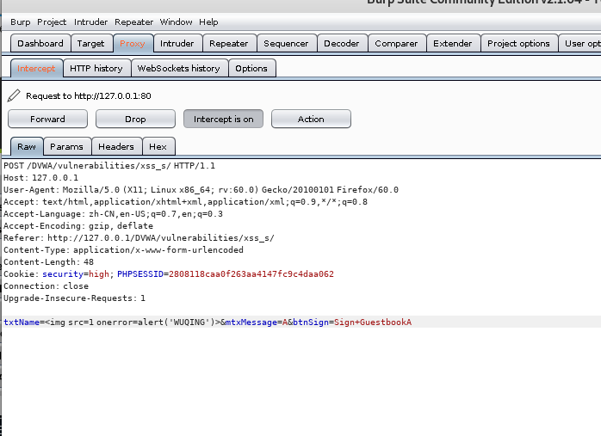Click the txtName parameter in request body
Image resolution: width=601 pixels, height=436 pixels.
click(x=112, y=322)
